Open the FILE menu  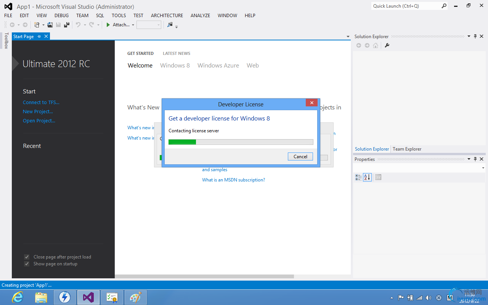[x=8, y=16]
